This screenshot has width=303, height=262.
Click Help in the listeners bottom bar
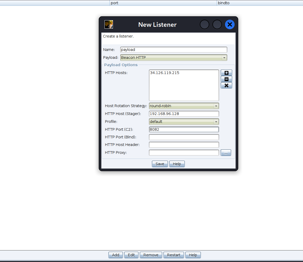click(x=193, y=255)
